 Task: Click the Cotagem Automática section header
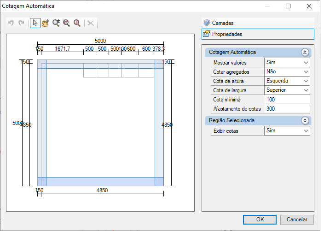coord(258,52)
